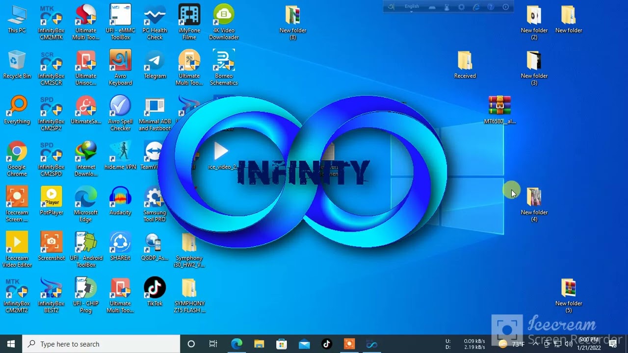Open UFI - Android ToolBox

click(86, 251)
